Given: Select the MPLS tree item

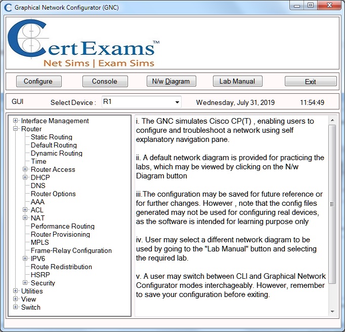Looking at the screenshot, I should click(40, 242).
